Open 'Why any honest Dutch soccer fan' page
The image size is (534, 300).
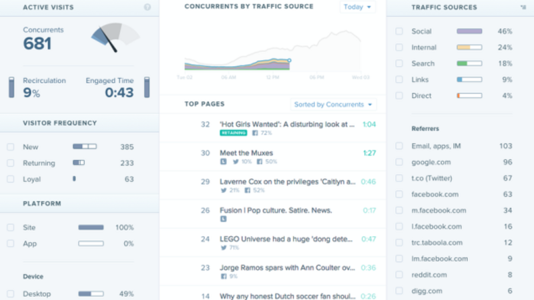(287, 296)
